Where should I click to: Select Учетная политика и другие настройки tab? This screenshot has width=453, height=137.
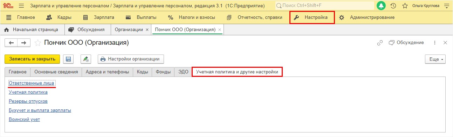pos(237,72)
